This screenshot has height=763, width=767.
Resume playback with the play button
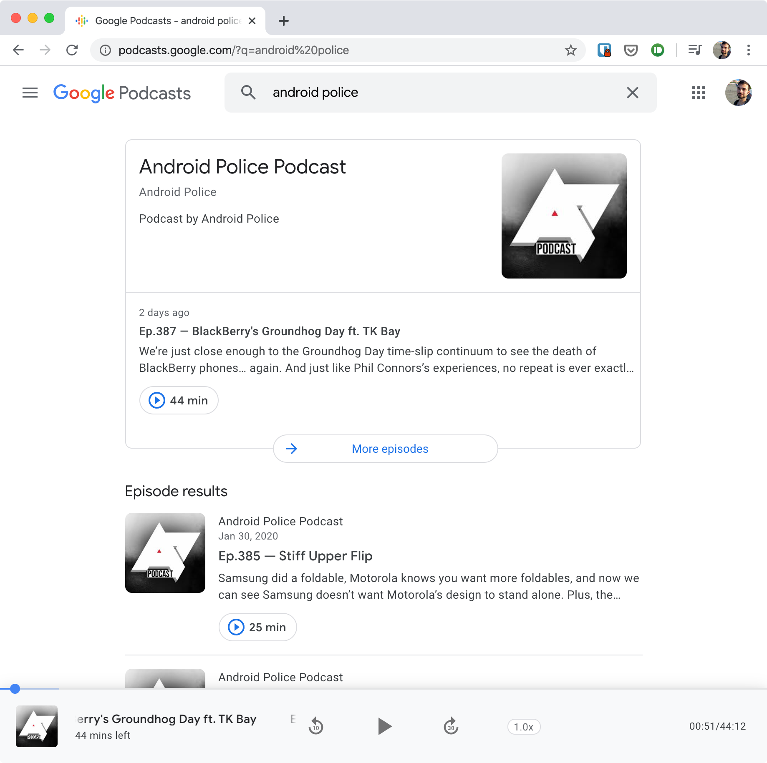coord(384,726)
